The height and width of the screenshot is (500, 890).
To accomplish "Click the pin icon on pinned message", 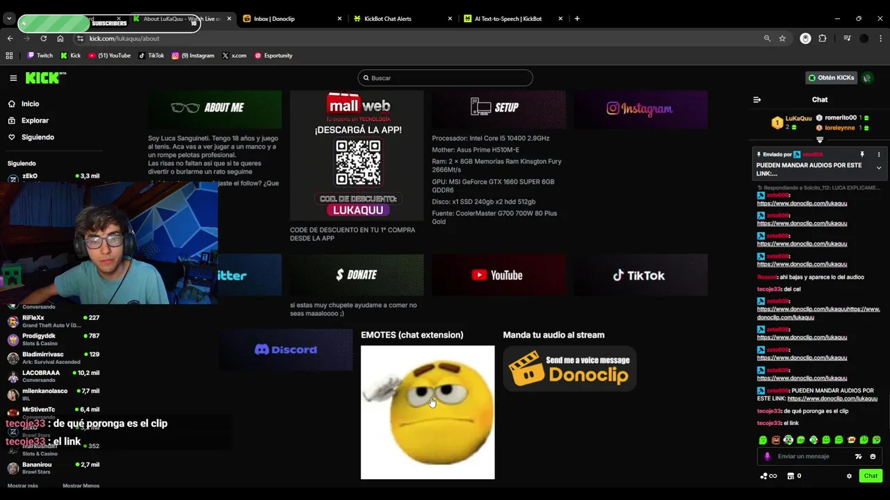I will [862, 154].
